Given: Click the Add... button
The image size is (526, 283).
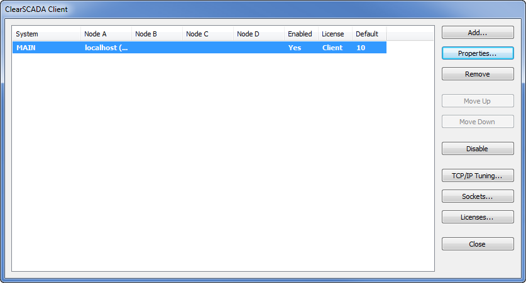Looking at the screenshot, I should pyautogui.click(x=478, y=33).
